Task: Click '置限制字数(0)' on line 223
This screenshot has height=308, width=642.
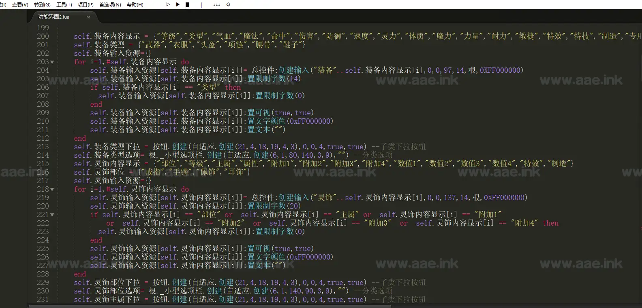Action: point(280,232)
